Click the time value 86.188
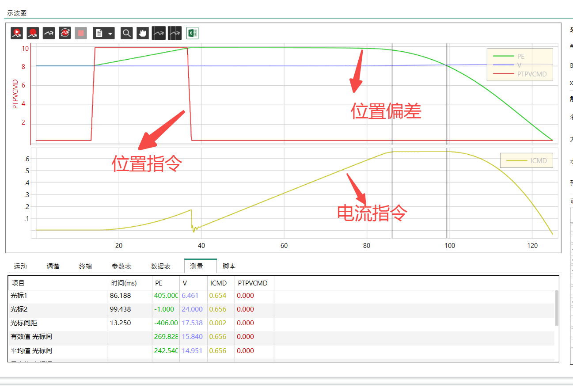 tap(121, 295)
